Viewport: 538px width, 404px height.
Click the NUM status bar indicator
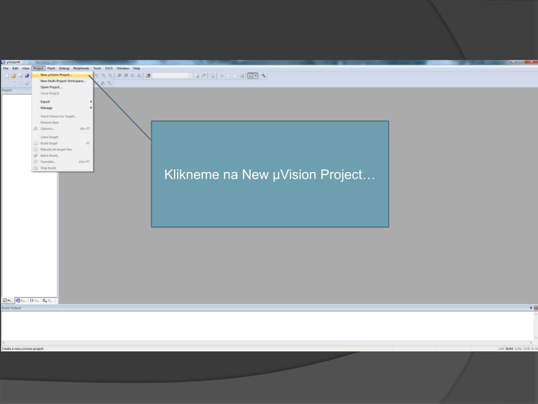tap(509, 349)
